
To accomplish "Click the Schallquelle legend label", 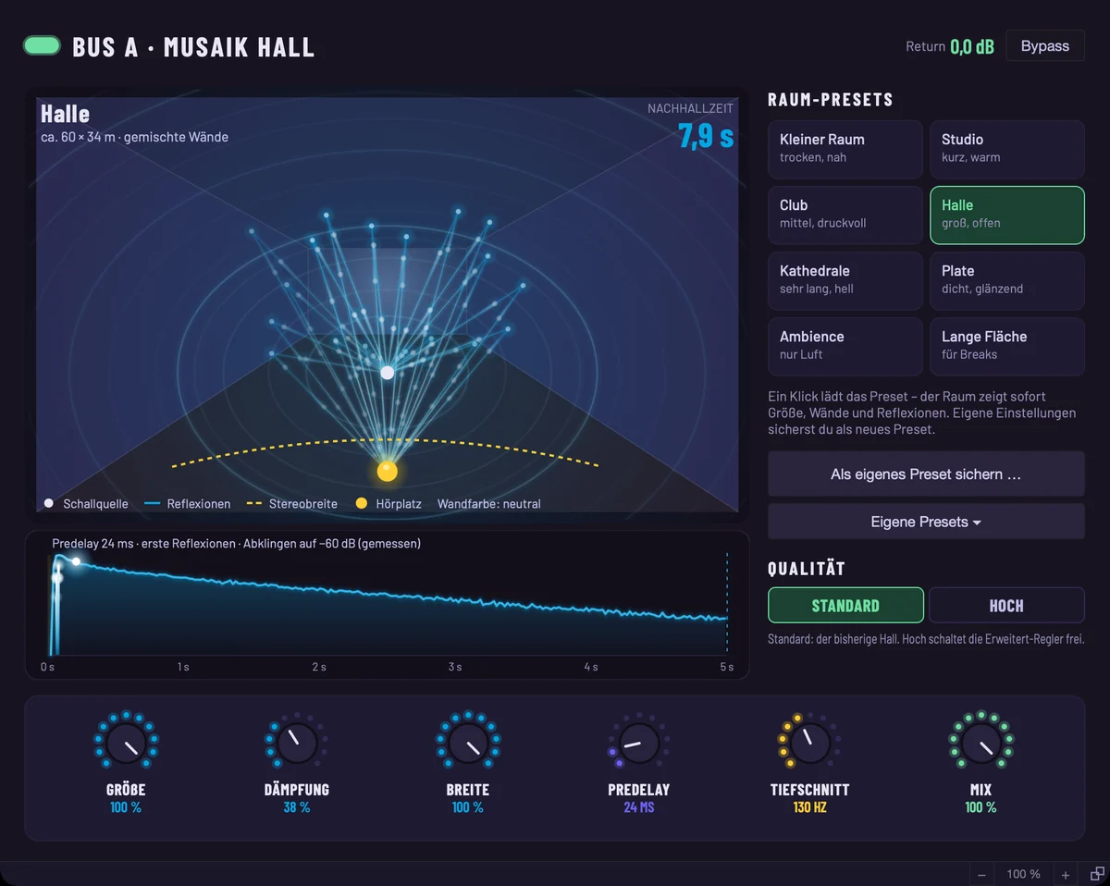I will click(96, 504).
